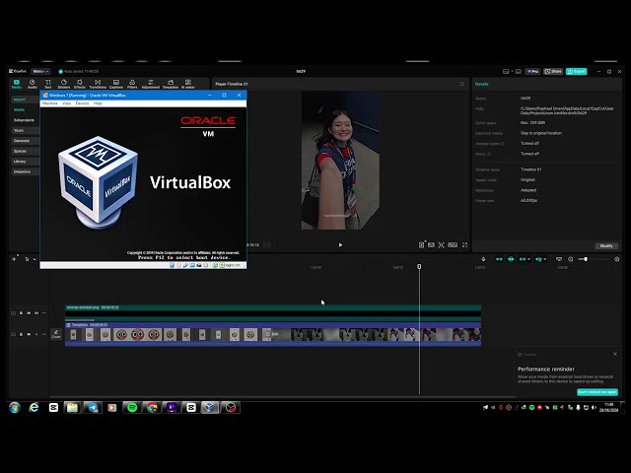Open the Transitions panel
The image size is (631, 473).
[x=98, y=84]
